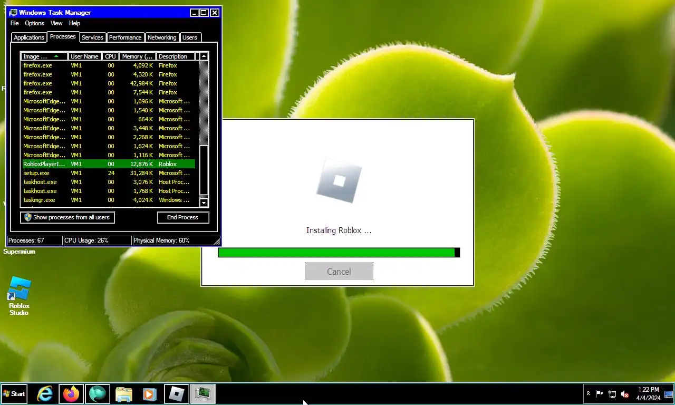Select the RobloxPlayerI... process row
This screenshot has width=675, height=405.
[x=108, y=164]
